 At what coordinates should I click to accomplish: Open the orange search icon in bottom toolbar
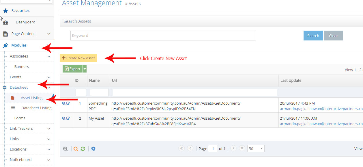(76, 149)
